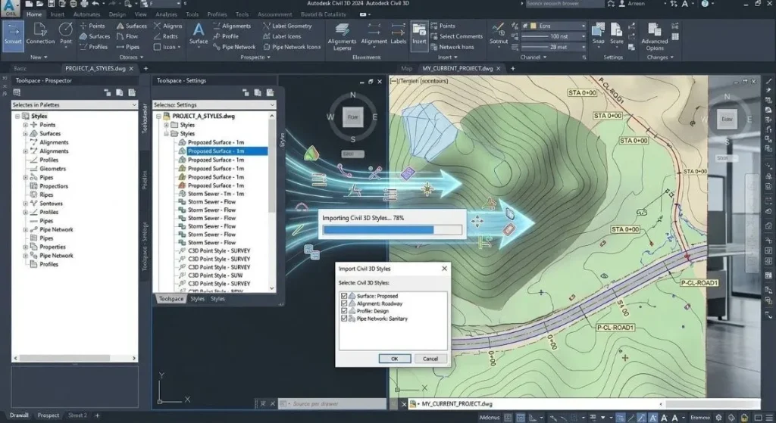
Task: Click the Flow tool in the ribbon
Action: (x=127, y=36)
